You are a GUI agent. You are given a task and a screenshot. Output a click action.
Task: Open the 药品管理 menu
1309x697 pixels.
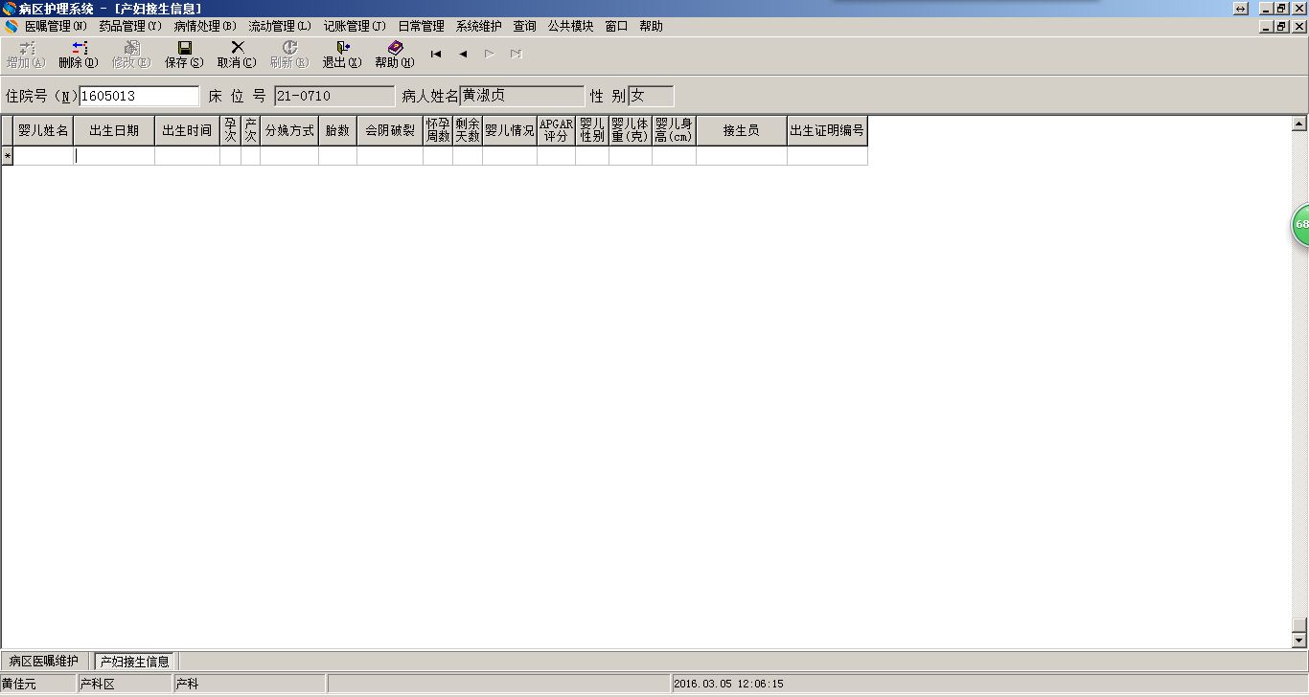pyautogui.click(x=130, y=27)
